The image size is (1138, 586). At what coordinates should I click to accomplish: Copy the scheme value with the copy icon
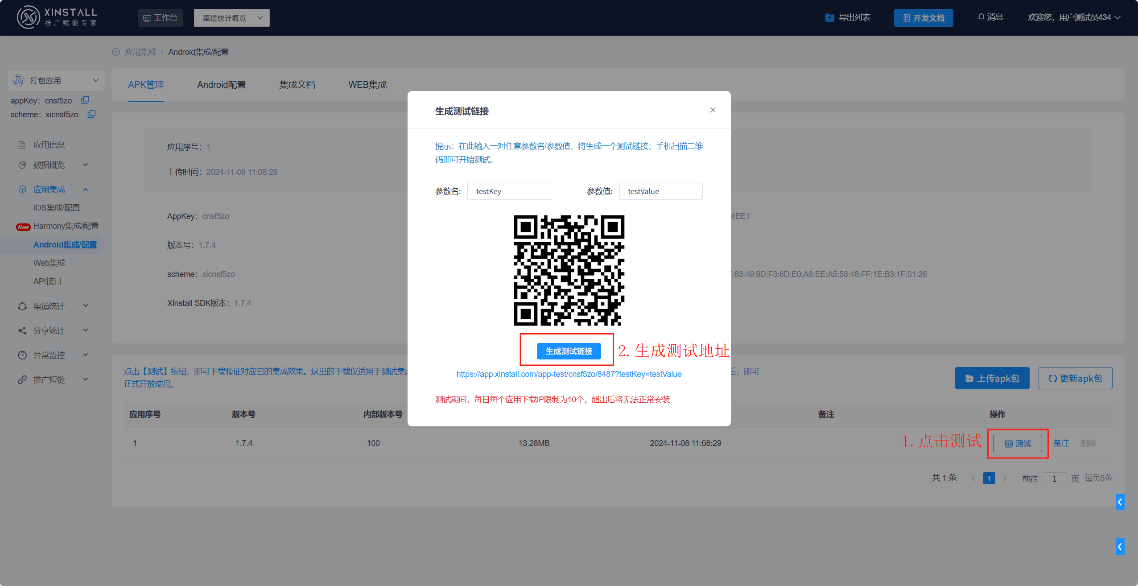click(x=91, y=114)
